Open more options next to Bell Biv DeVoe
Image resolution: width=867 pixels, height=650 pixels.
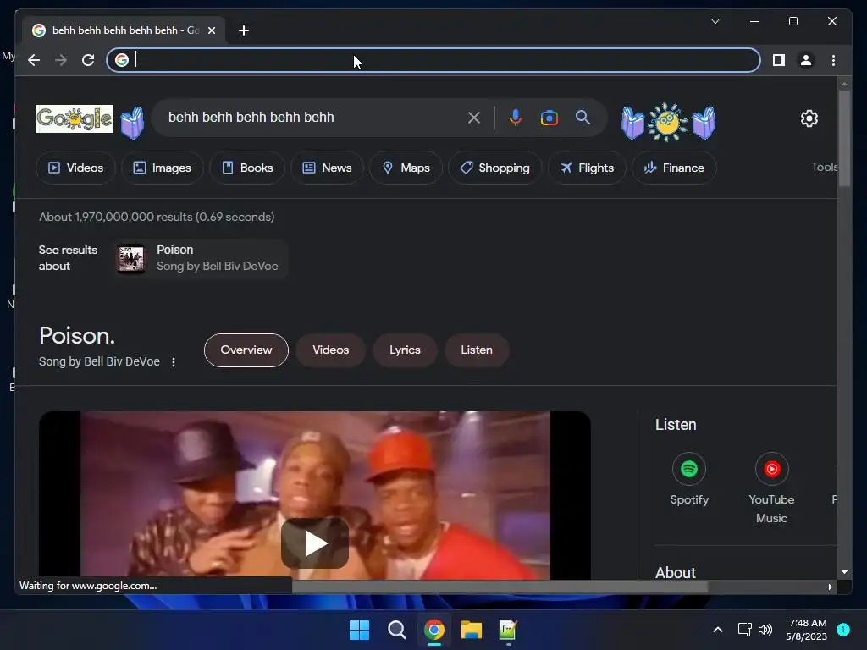174,362
